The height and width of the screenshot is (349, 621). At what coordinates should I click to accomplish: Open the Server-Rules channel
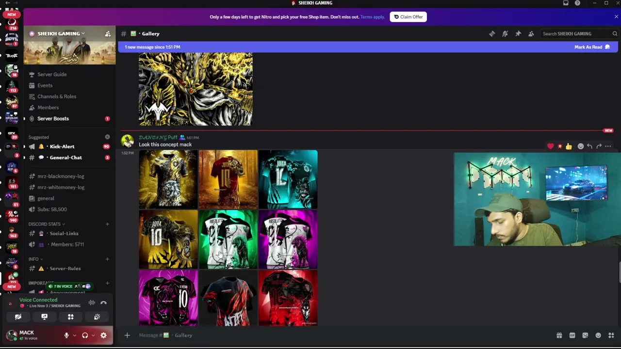pyautogui.click(x=69, y=269)
